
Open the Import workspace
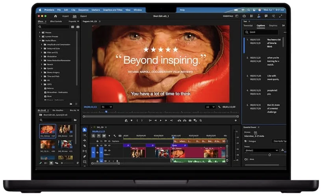(65, 16)
